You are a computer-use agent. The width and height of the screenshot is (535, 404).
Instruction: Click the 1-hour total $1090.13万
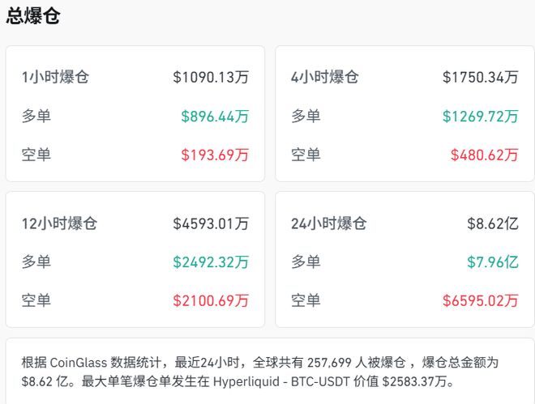click(211, 78)
